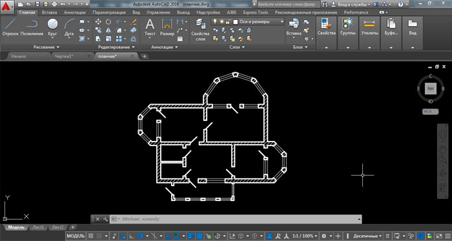Toggle polar tracking in status bar
The width and height of the screenshot is (452, 241).
[x=140, y=236]
